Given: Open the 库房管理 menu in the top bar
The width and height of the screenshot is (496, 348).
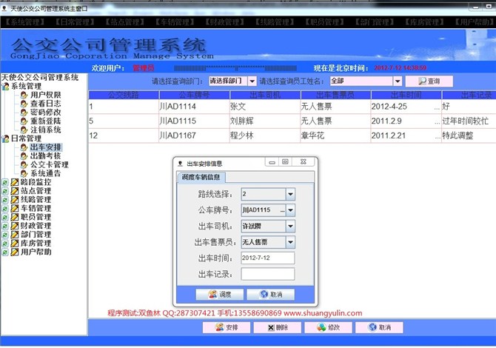Looking at the screenshot, I should 425,22.
